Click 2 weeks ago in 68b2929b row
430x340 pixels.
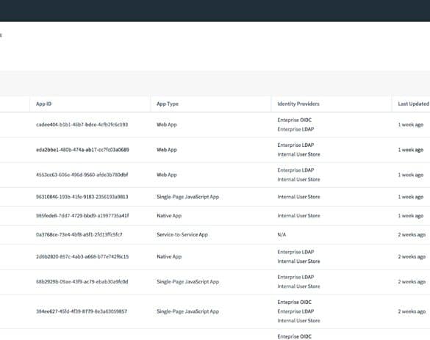(x=412, y=282)
